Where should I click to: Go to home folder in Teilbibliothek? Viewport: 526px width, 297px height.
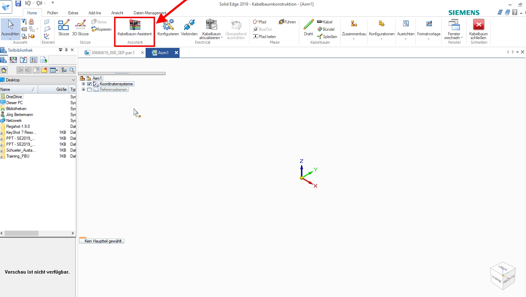[4, 70]
